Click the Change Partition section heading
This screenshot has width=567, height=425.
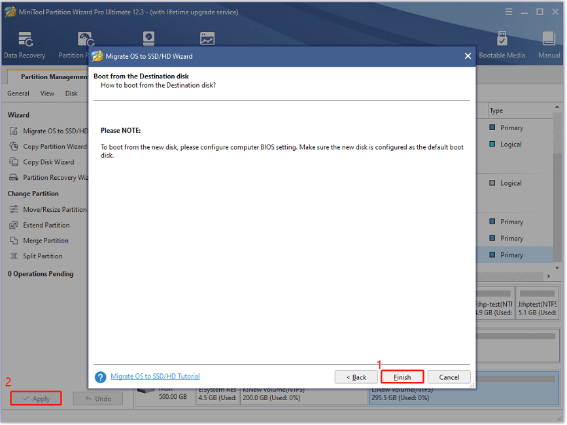(33, 194)
